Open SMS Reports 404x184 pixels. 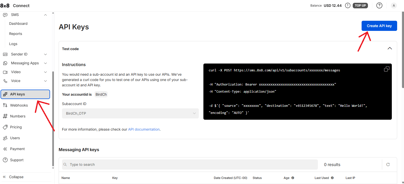point(15,34)
